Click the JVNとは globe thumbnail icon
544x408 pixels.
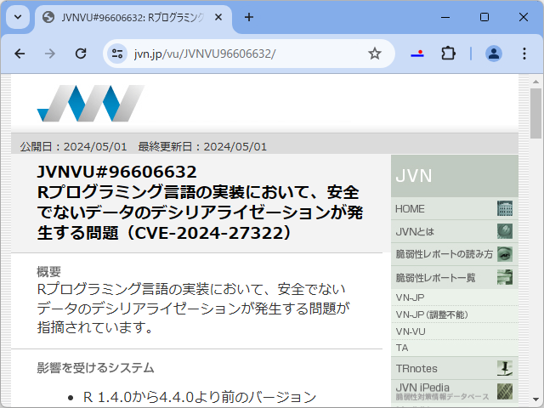click(504, 231)
